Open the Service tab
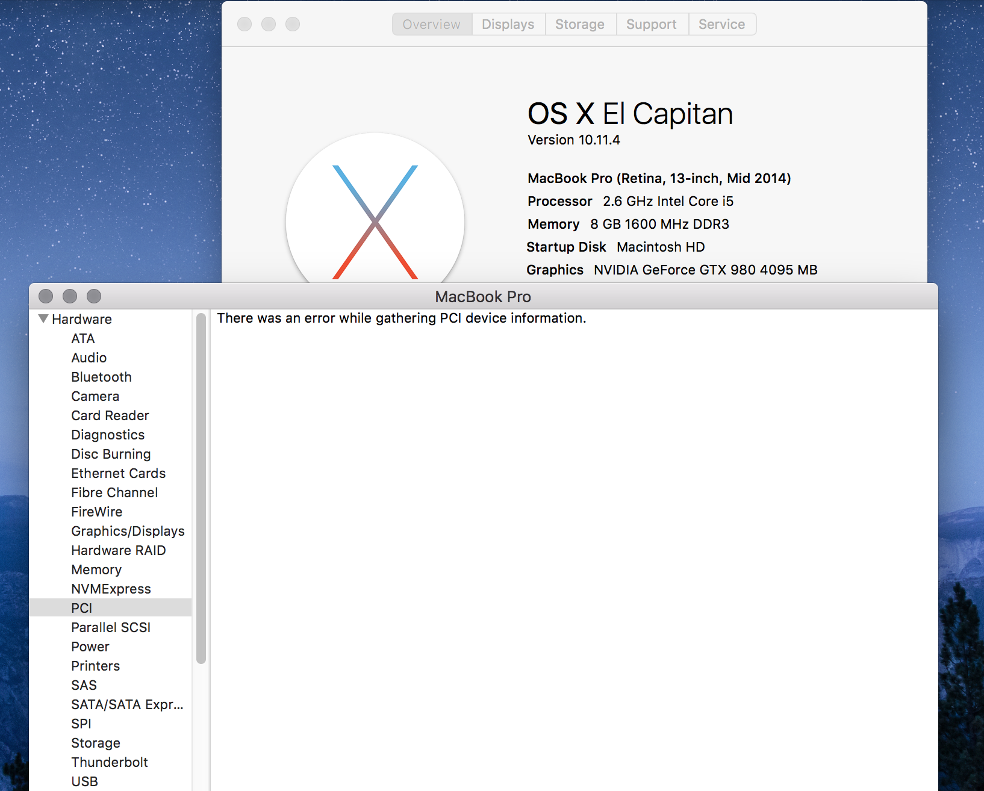Screen dimensions: 984x791 [x=722, y=24]
